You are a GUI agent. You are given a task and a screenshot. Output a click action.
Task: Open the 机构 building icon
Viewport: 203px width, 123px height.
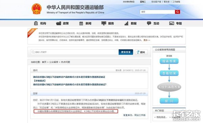click(36, 23)
